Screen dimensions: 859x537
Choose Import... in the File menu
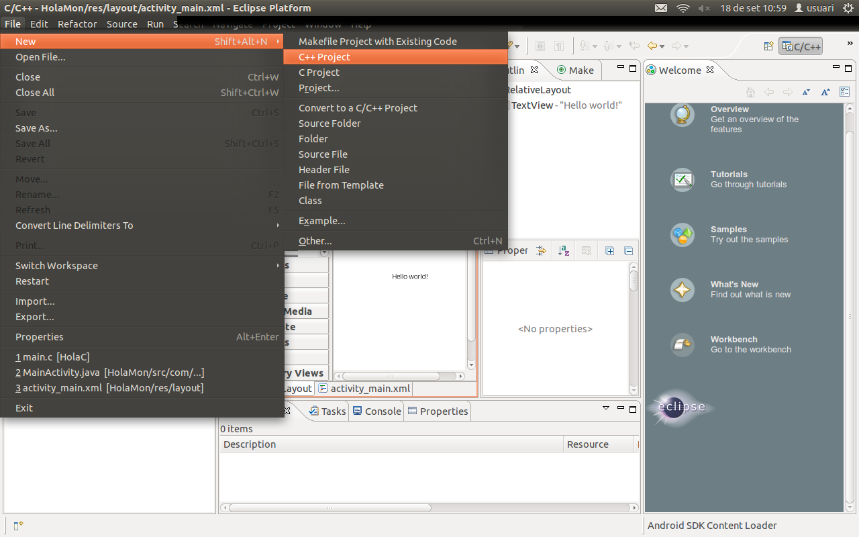click(35, 301)
